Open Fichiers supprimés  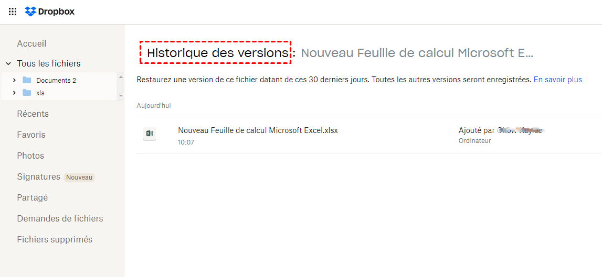(x=55, y=239)
